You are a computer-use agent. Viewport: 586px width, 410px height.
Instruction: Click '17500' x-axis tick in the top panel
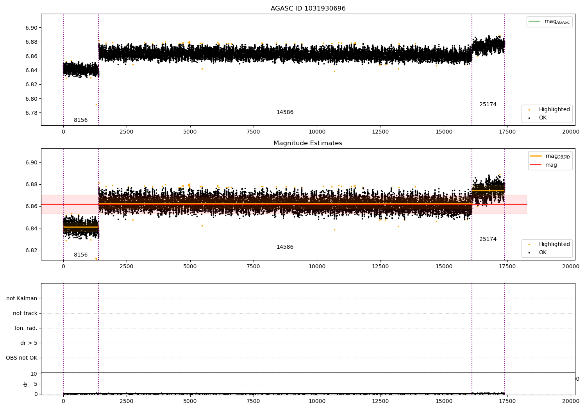tap(507, 132)
